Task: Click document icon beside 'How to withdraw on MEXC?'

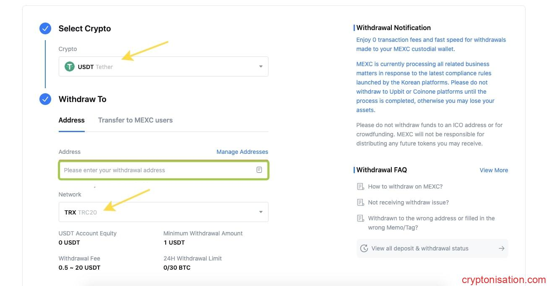Action: pos(360,186)
